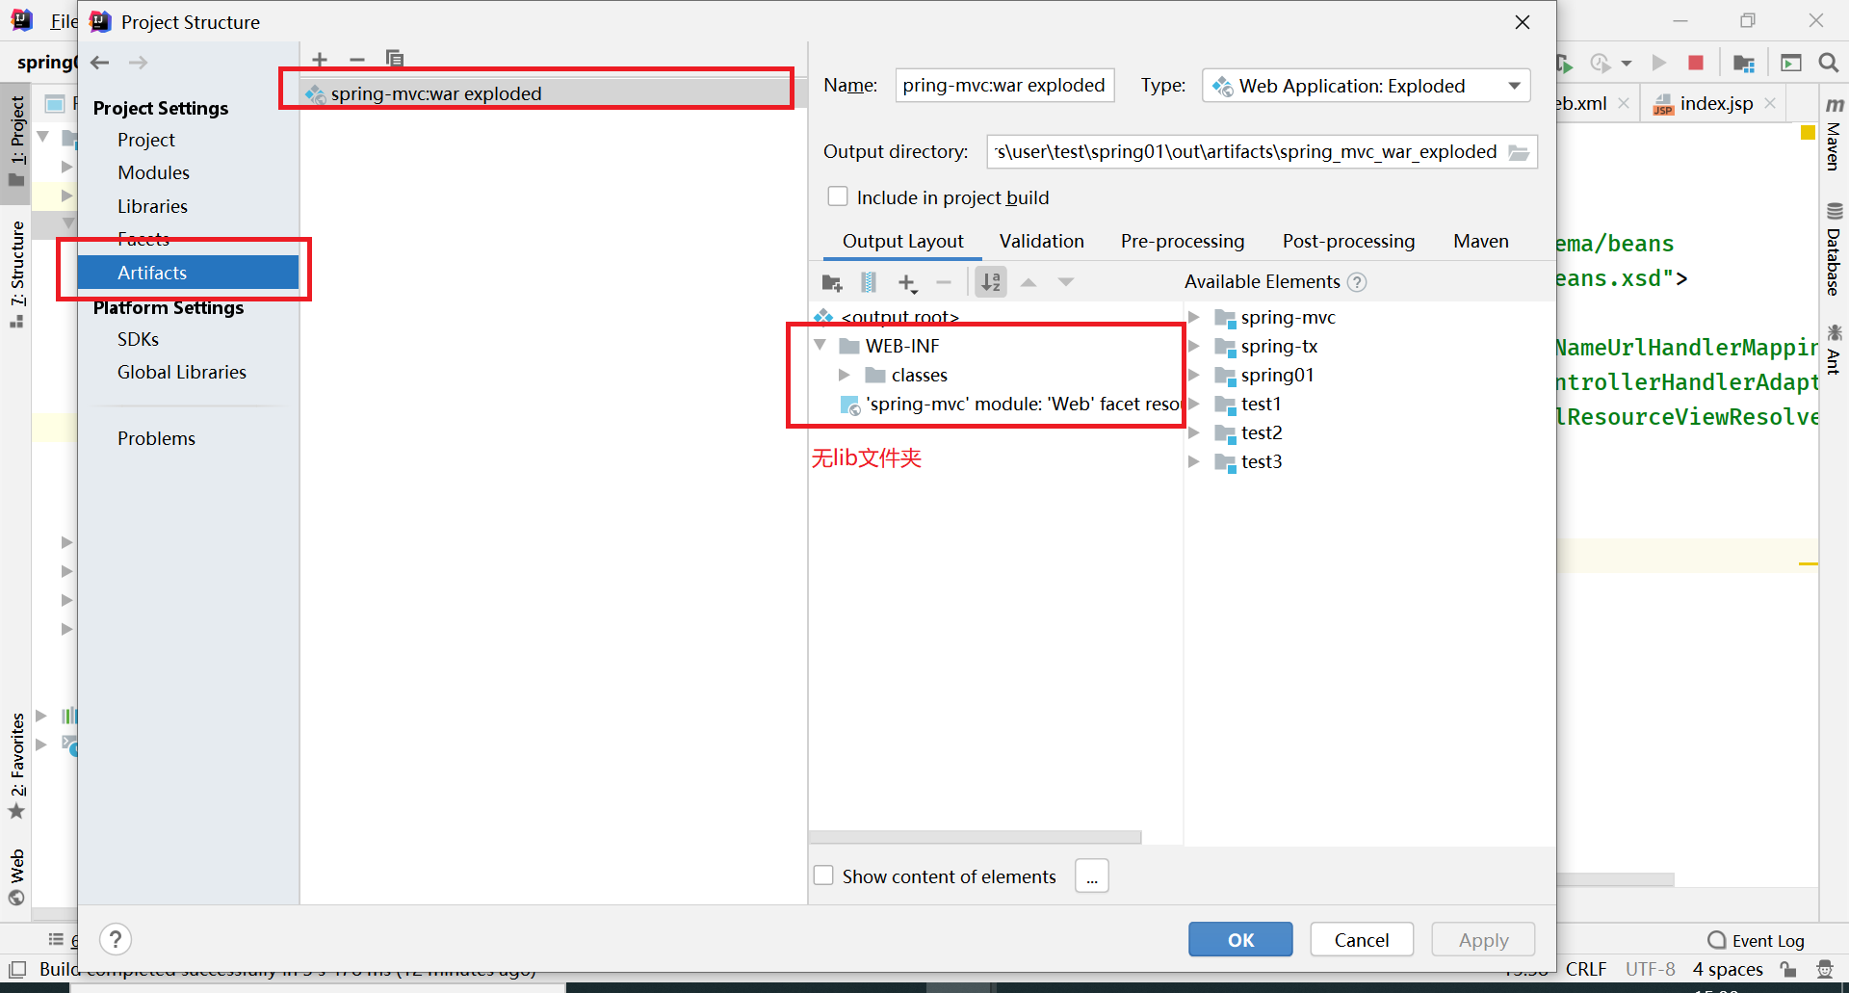The image size is (1849, 993).
Task: Enable Include in project build
Action: coord(838,196)
